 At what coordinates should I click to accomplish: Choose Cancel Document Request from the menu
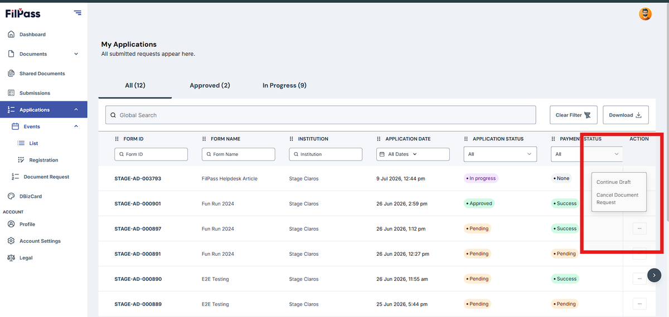click(x=619, y=199)
